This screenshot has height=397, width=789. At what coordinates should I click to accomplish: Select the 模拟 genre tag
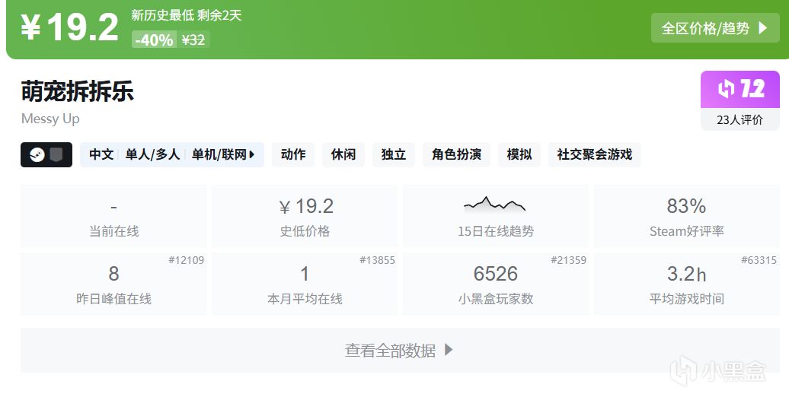click(519, 155)
